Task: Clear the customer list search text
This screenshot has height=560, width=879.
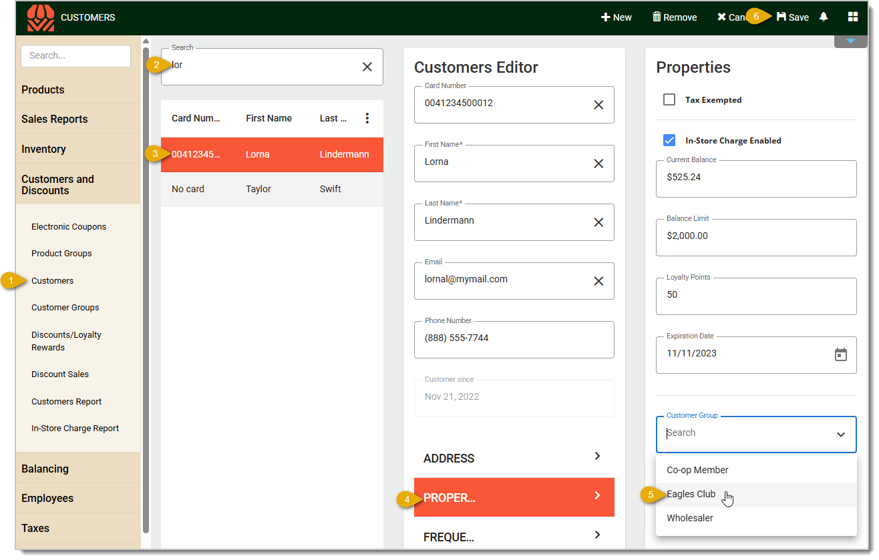Action: pyautogui.click(x=367, y=67)
